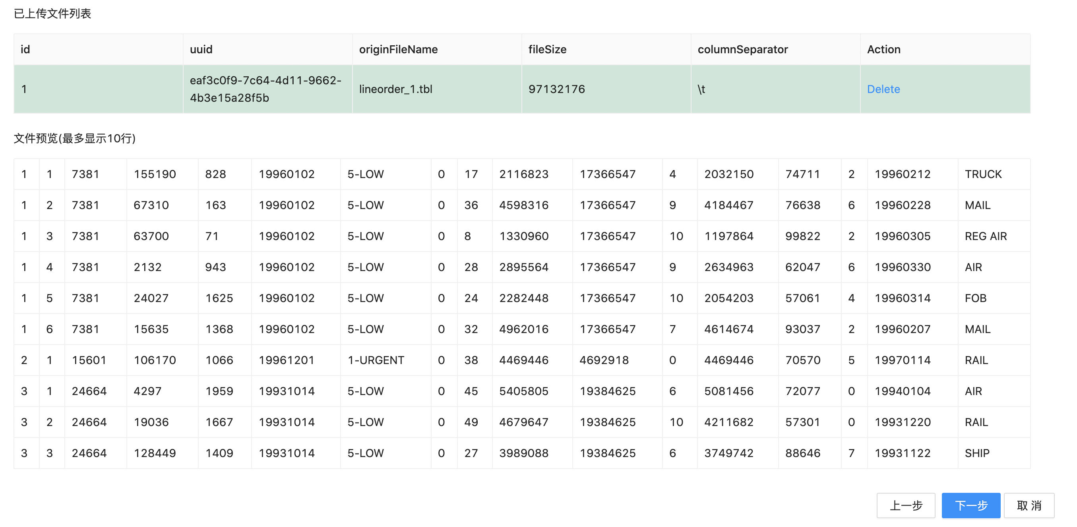Image resolution: width=1077 pixels, height=527 pixels.
Task: Click commit date cell 19931122
Action: point(912,453)
